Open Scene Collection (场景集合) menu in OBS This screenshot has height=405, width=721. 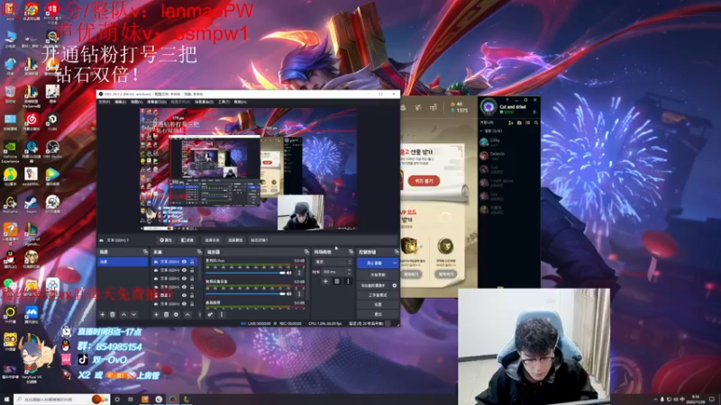205,102
